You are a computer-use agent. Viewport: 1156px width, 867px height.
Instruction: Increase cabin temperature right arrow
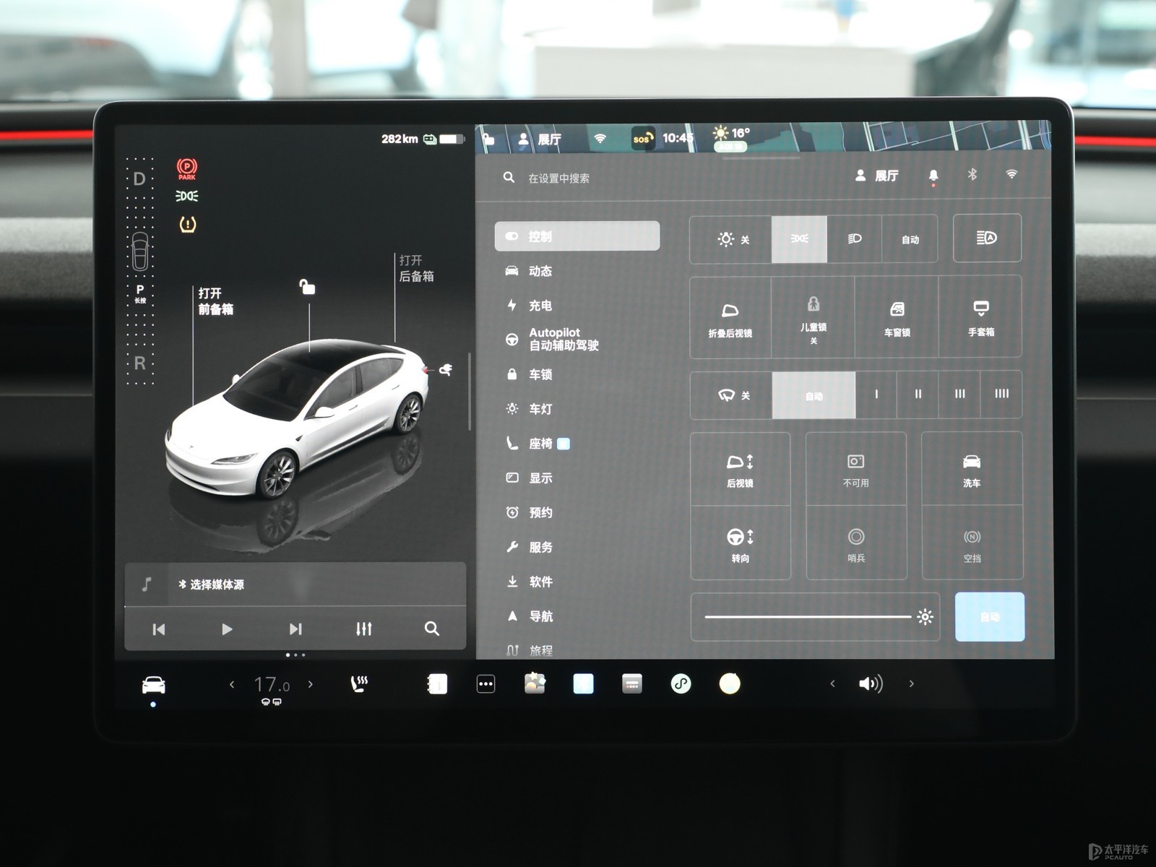pyautogui.click(x=311, y=684)
